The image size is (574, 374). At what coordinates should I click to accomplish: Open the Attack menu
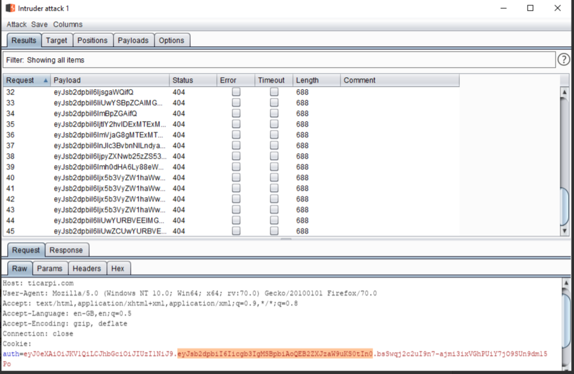15,24
